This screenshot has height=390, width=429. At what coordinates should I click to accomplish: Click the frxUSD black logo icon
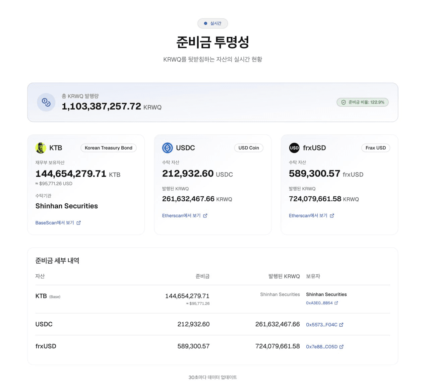point(294,148)
